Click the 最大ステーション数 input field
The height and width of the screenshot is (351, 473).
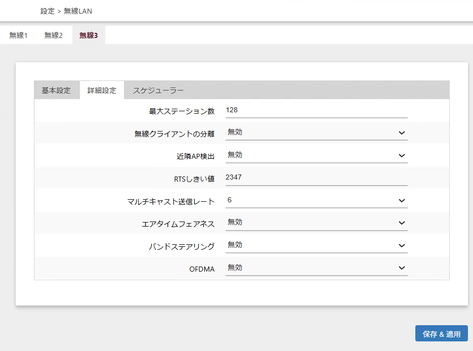click(316, 110)
